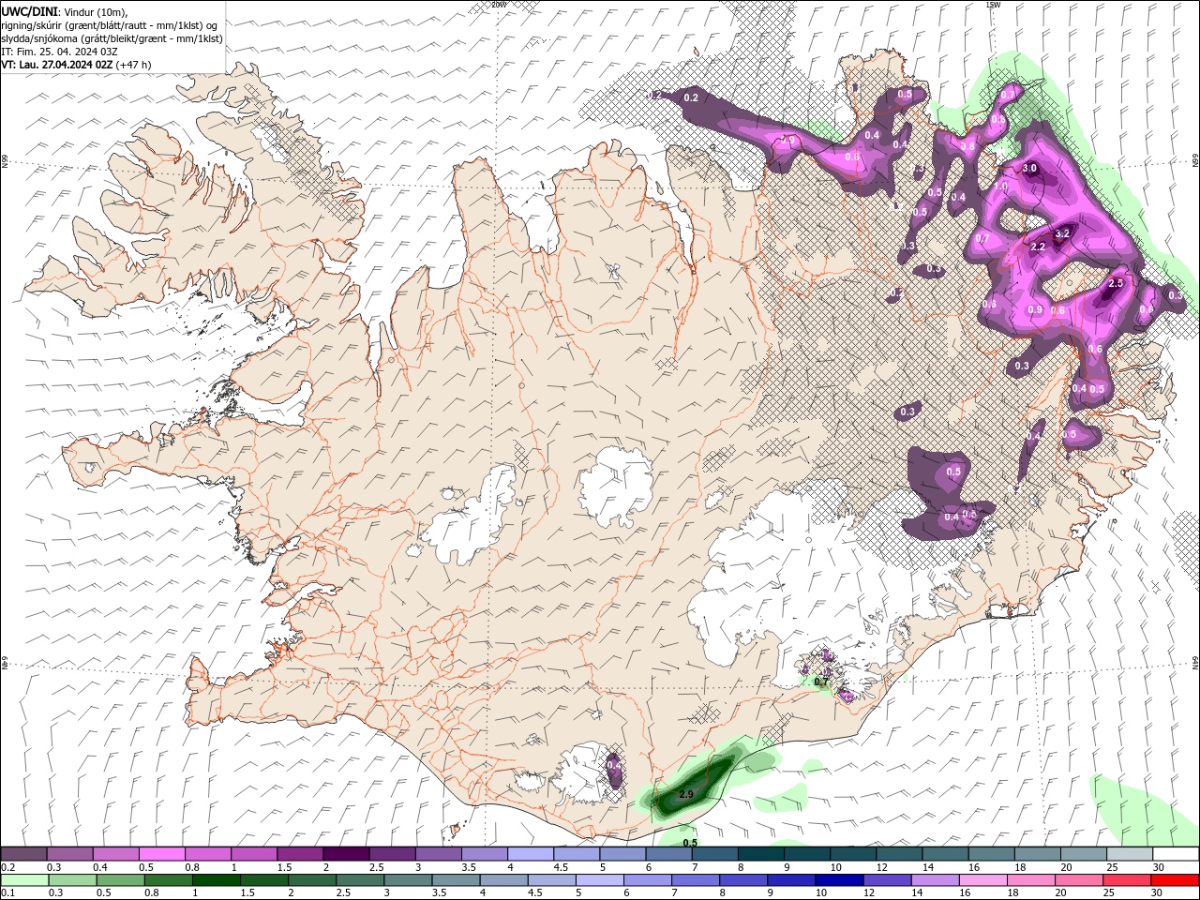Click the 'IT: Fim. 25. 04. 2024 03Z' line
Screen dimensions: 1200x900
point(59,52)
